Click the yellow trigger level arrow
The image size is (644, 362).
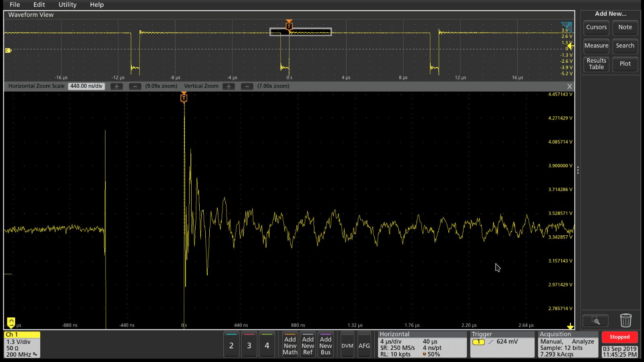click(570, 45)
